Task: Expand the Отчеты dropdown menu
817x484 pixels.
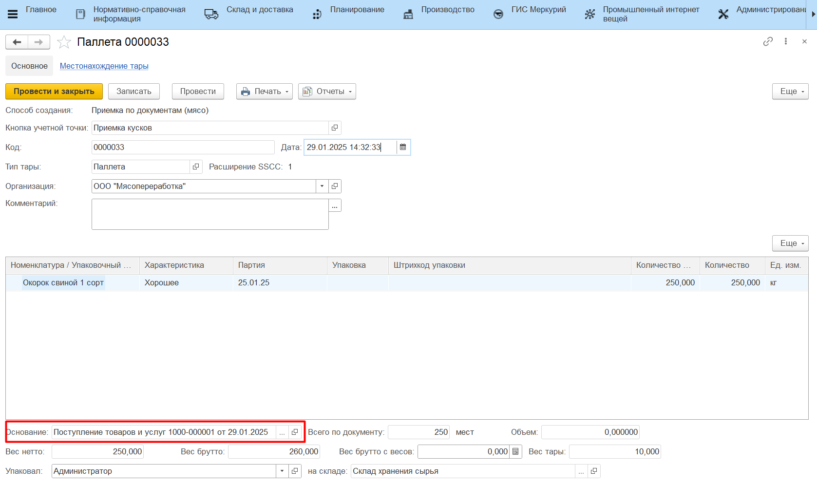Action: (327, 92)
